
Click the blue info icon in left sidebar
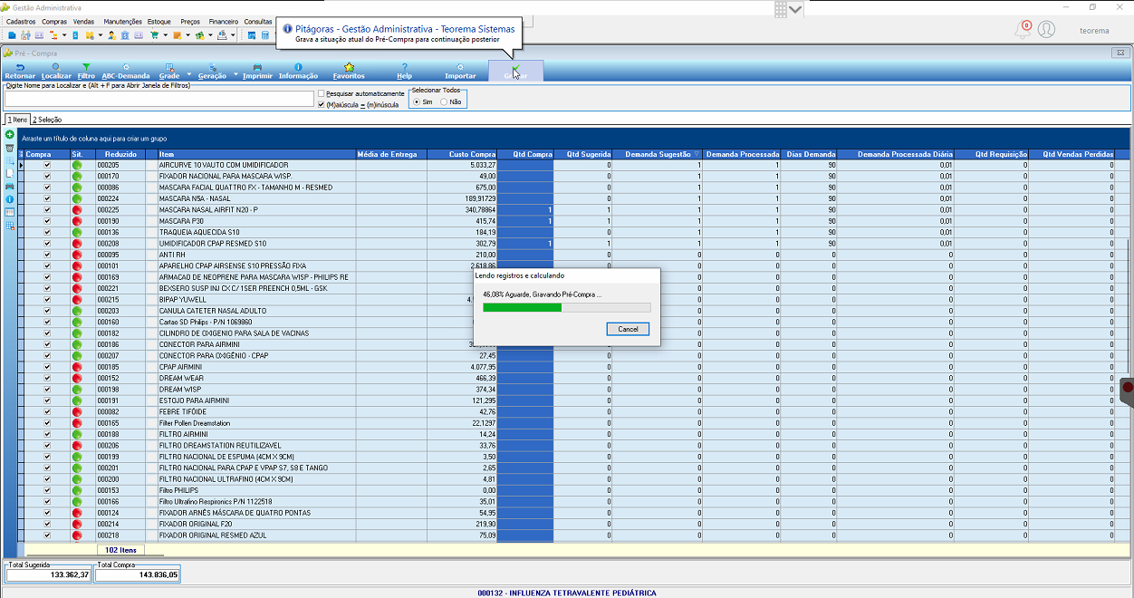coord(10,198)
